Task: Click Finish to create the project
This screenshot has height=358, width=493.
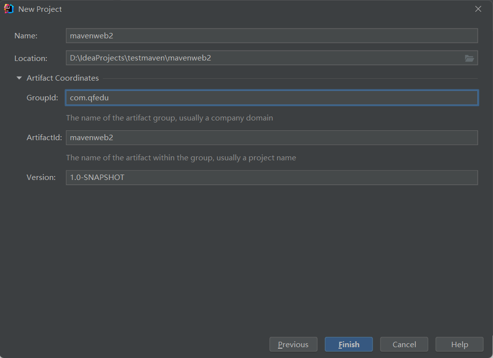Action: 349,345
